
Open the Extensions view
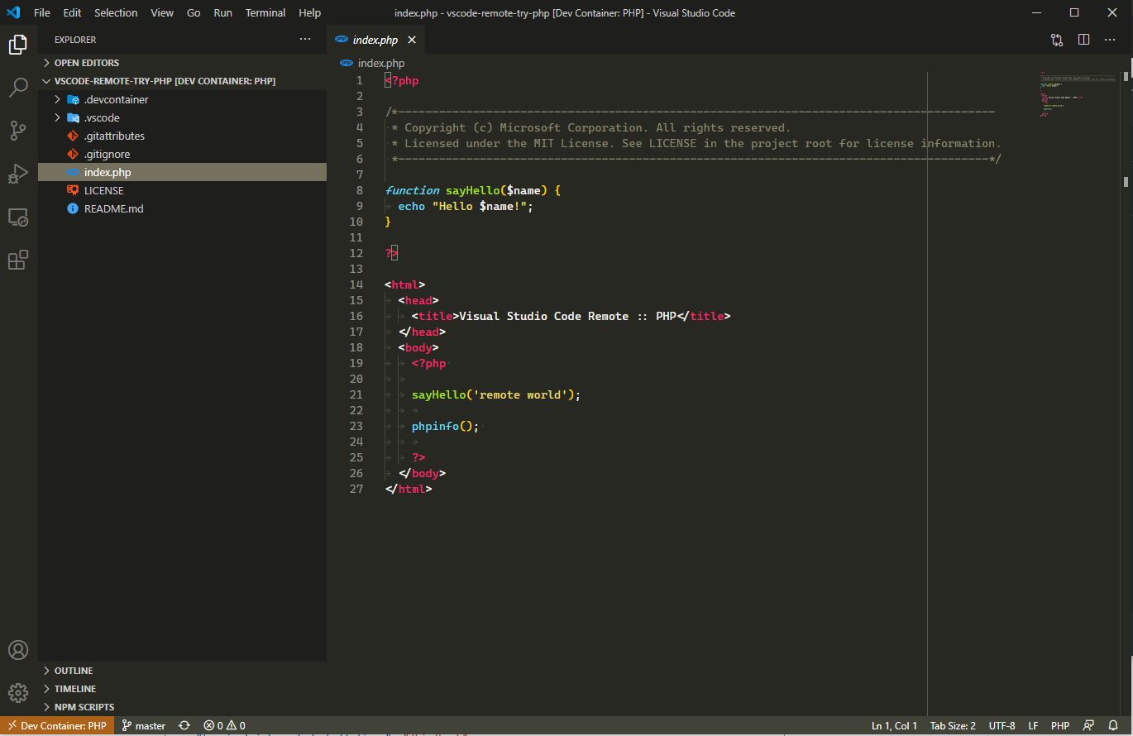coord(18,260)
